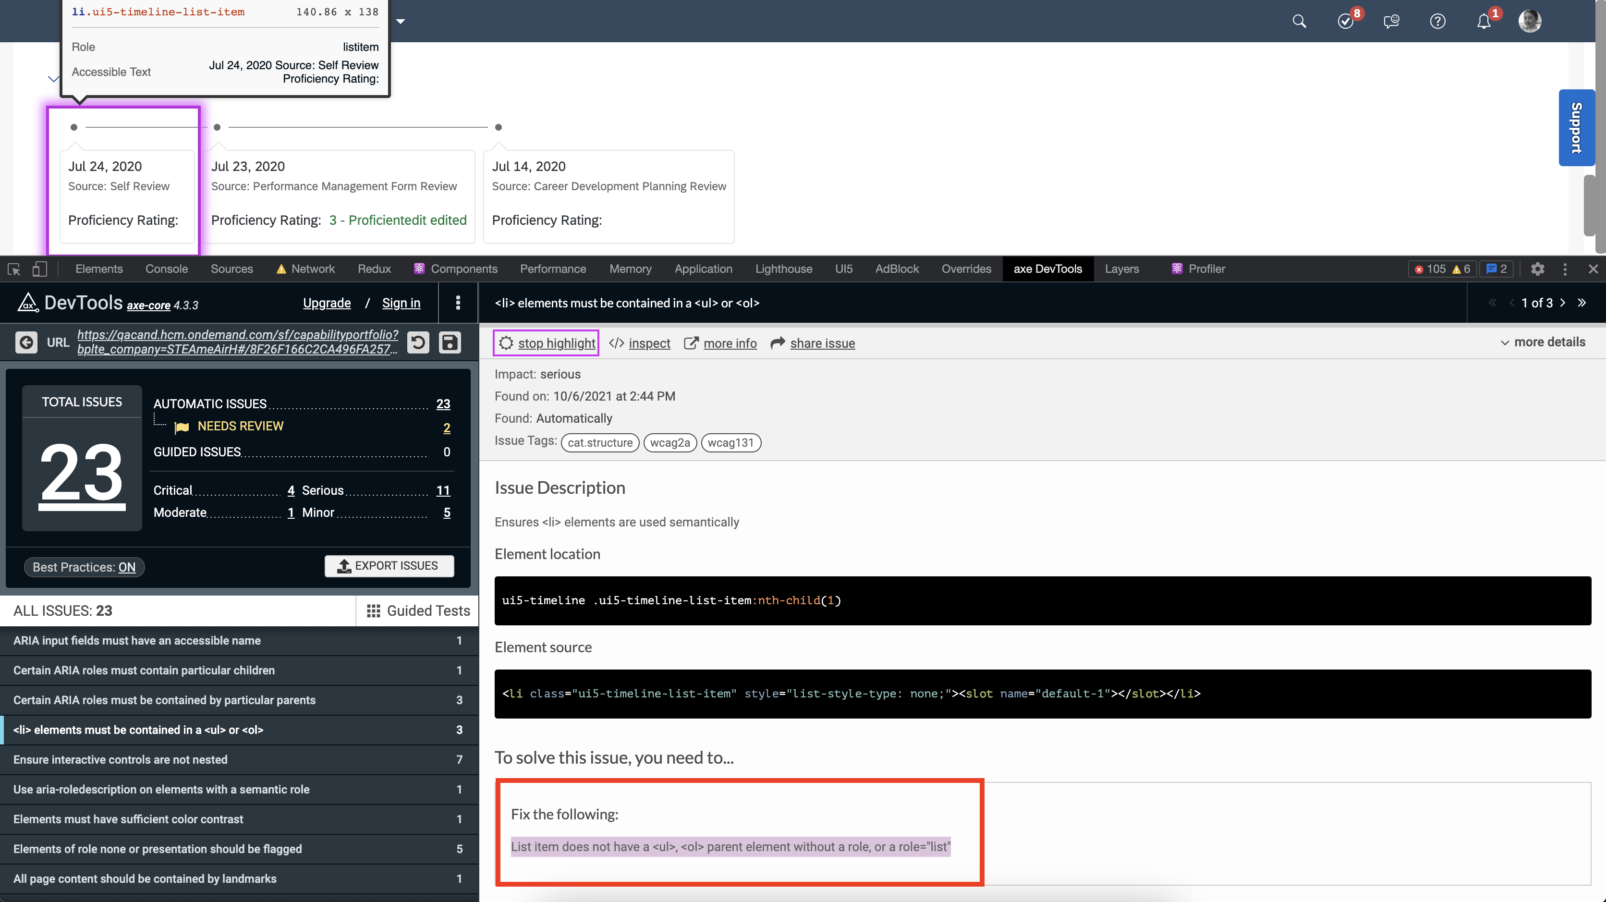Open the DevTools settings gear

point(1537,268)
